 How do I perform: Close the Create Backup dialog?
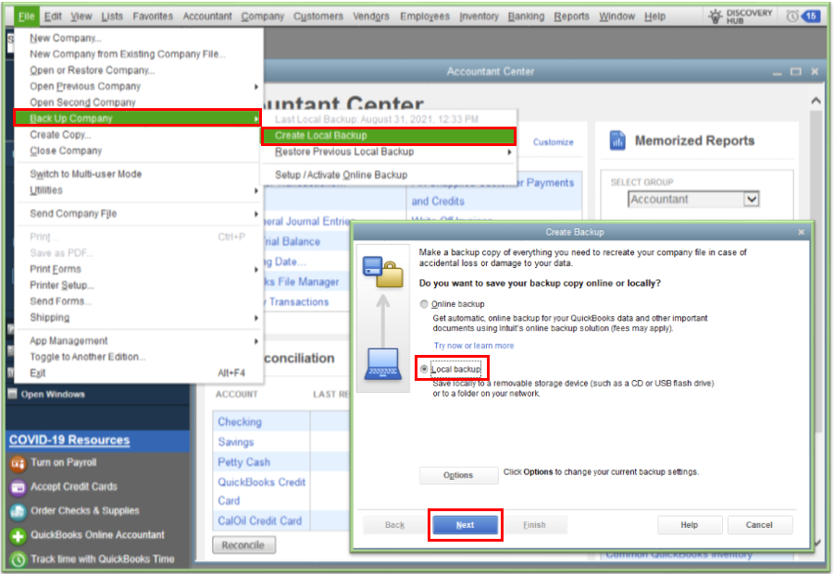[801, 232]
